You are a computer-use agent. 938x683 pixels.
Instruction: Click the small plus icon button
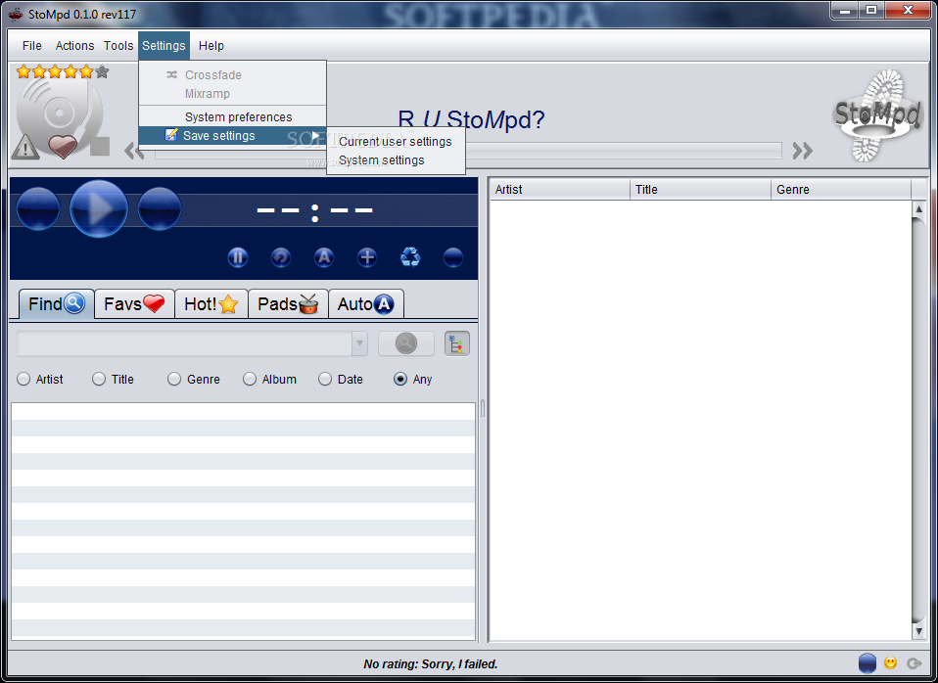click(367, 257)
